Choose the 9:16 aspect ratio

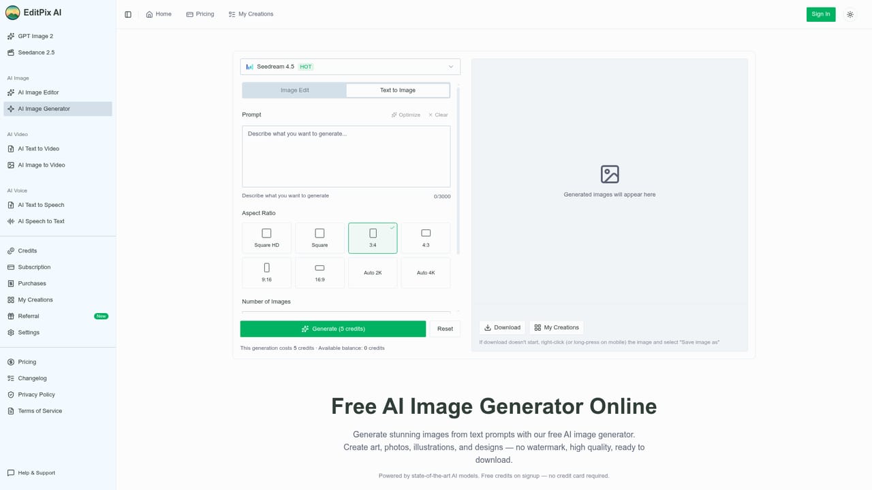[266, 273]
